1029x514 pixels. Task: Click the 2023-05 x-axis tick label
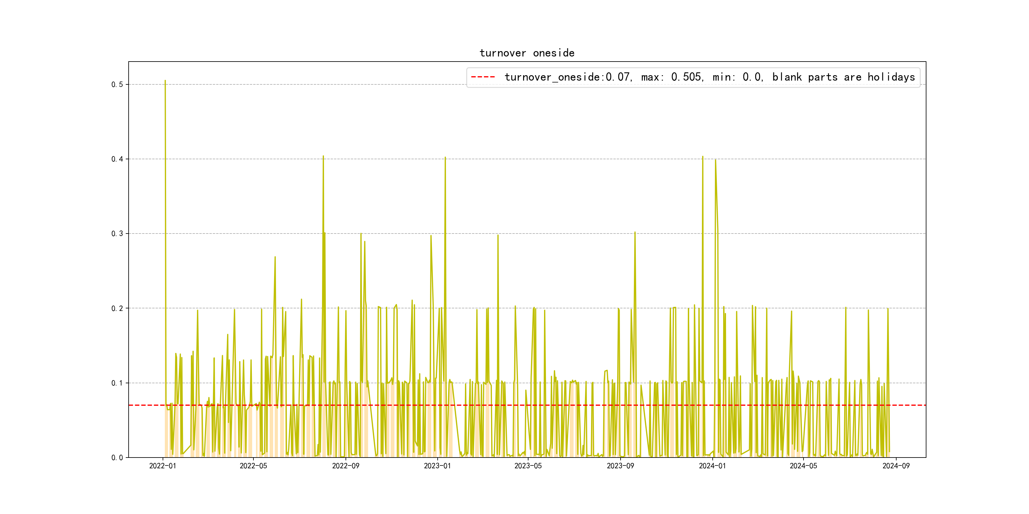[528, 466]
